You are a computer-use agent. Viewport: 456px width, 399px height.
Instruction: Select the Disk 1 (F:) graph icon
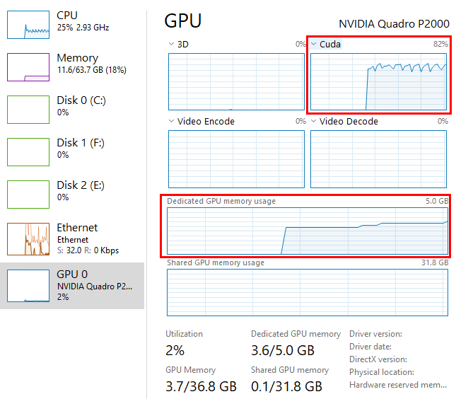28,152
